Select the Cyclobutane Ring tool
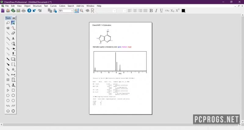Image resolution: width=244 pixels, height=130 pixels. (x=13, y=90)
